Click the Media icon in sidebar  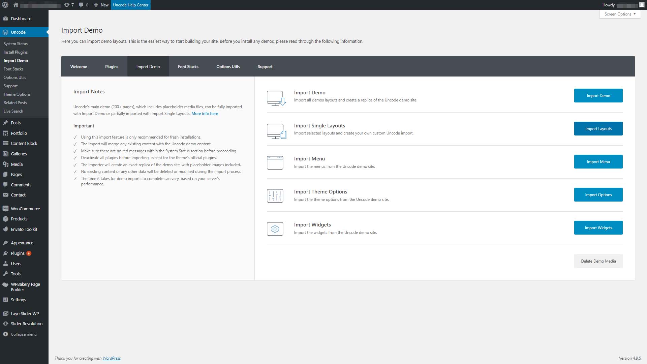click(x=5, y=164)
